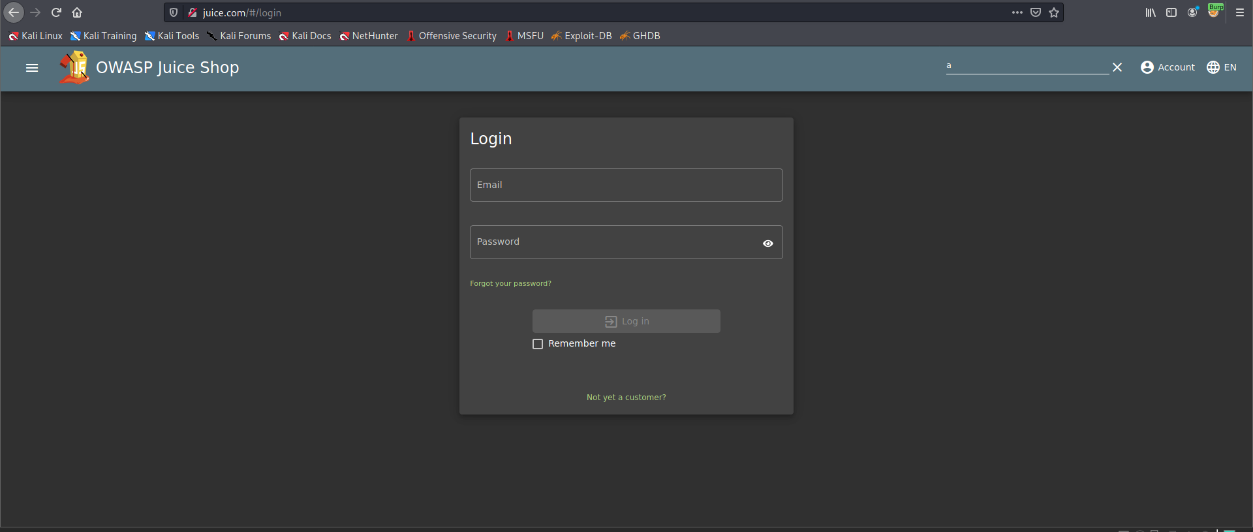Bookmark this page with the star
Image resolution: width=1253 pixels, height=532 pixels.
[x=1054, y=12]
